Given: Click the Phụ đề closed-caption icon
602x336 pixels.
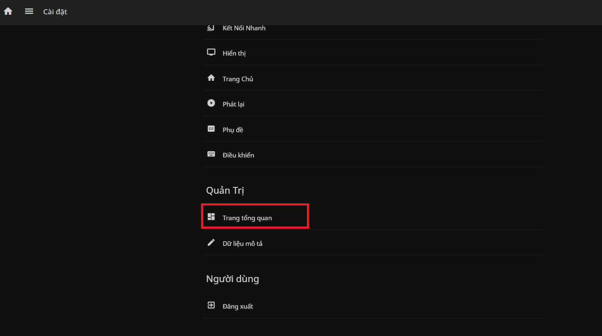Looking at the screenshot, I should tap(211, 129).
